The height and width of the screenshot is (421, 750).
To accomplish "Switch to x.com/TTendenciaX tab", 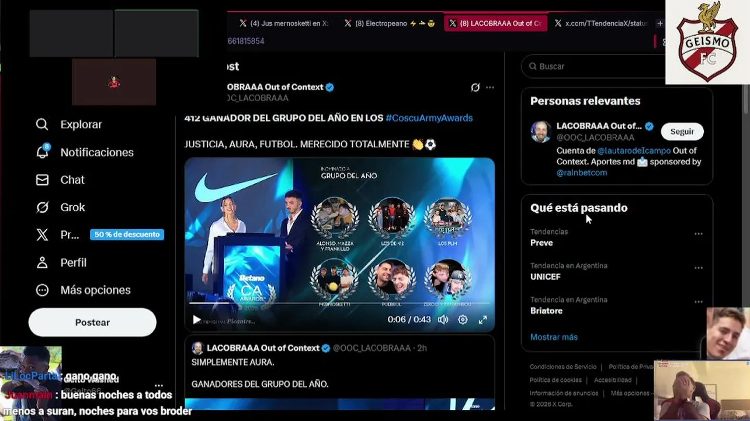I will coord(601,23).
